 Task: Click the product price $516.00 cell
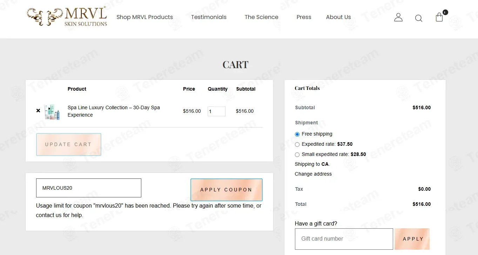pyautogui.click(x=192, y=111)
